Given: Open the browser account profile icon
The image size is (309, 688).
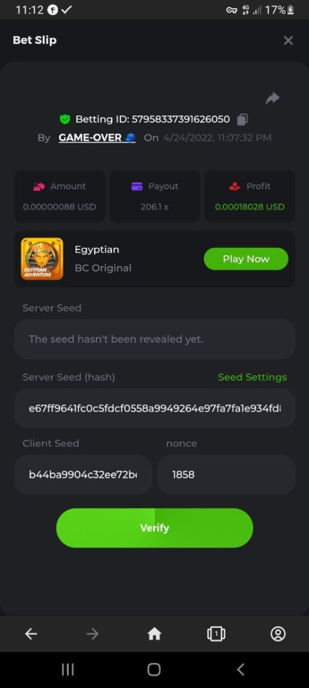Looking at the screenshot, I should click(x=278, y=634).
